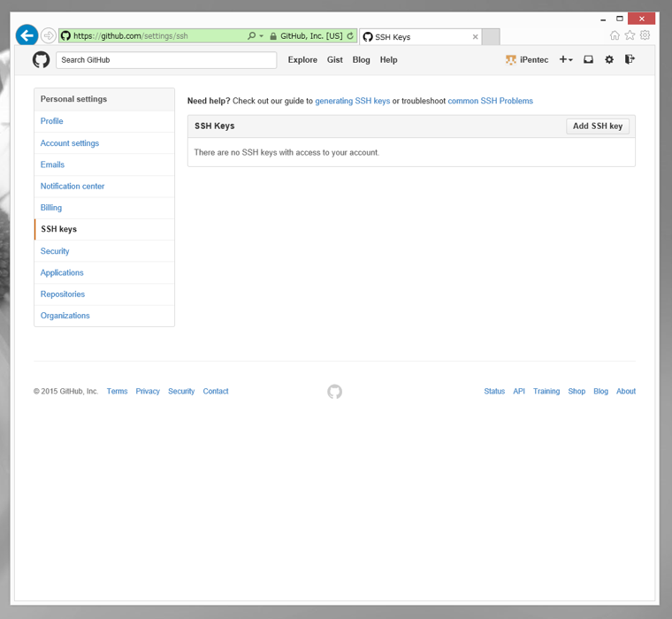Open the Blog footer link
Screen dimensions: 672x619
pos(600,391)
